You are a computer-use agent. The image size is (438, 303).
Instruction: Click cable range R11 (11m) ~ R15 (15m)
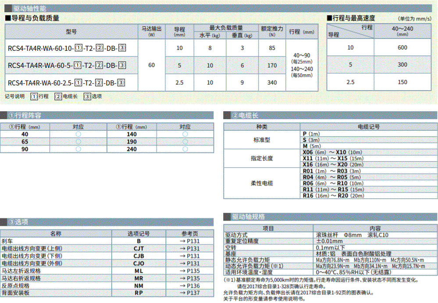pyautogui.click(x=334, y=190)
